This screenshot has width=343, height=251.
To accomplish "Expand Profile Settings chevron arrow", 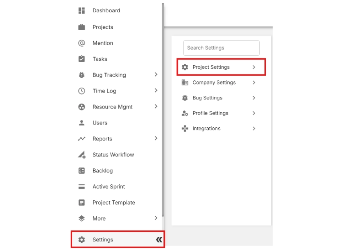I will point(254,113).
